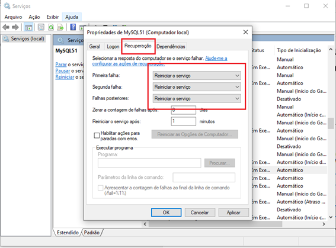Click the Back arrow in Services toolbar
Screen dimensions: 336x248
pyautogui.click(x=6, y=27)
